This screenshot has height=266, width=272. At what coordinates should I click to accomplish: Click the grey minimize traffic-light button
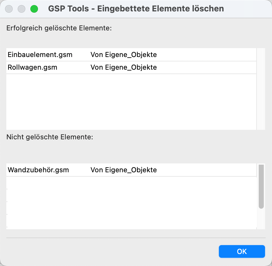pos(22,9)
